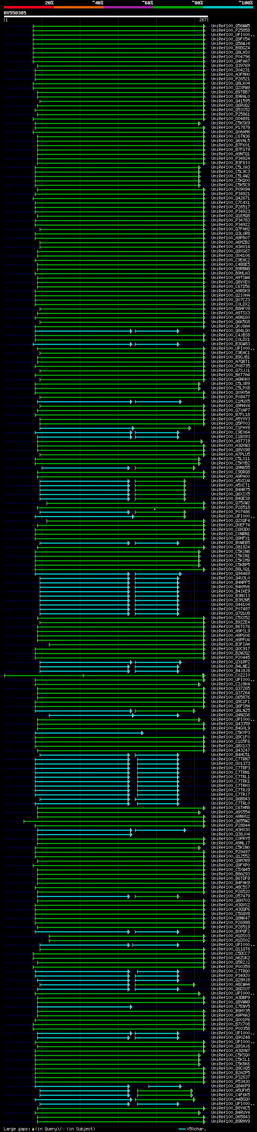Select the UniRef100_B3F8I0 label
The image size is (257, 1132).
click(x=230, y=163)
